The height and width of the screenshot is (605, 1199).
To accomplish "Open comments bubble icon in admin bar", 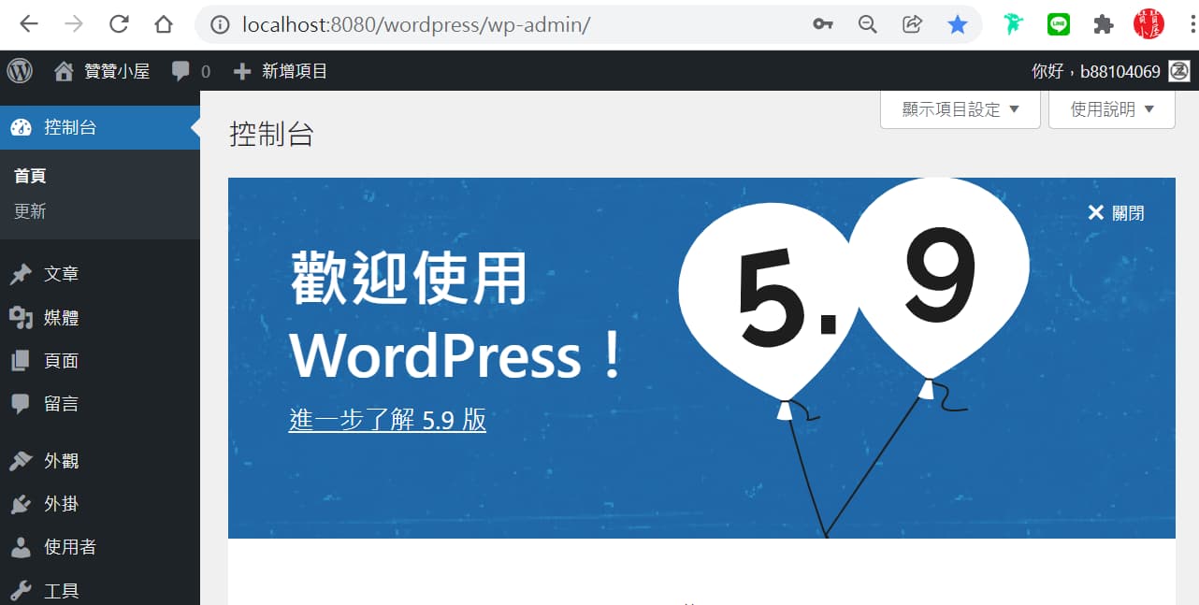I will click(x=181, y=71).
